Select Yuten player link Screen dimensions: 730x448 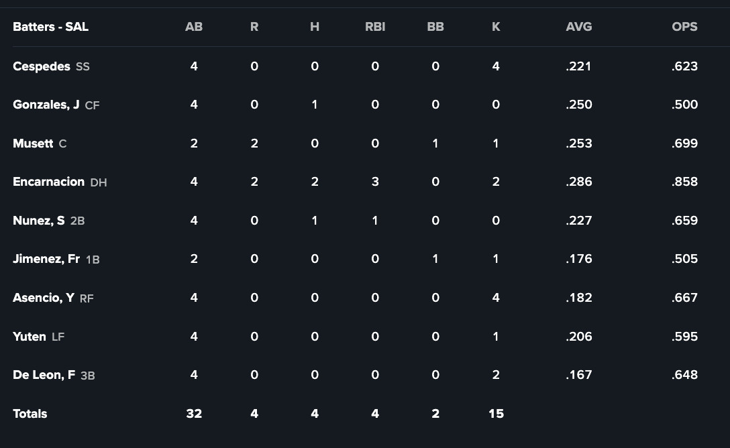click(x=30, y=337)
